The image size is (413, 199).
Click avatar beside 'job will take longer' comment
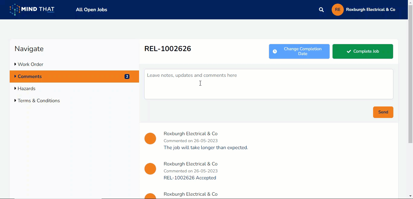[x=150, y=139]
